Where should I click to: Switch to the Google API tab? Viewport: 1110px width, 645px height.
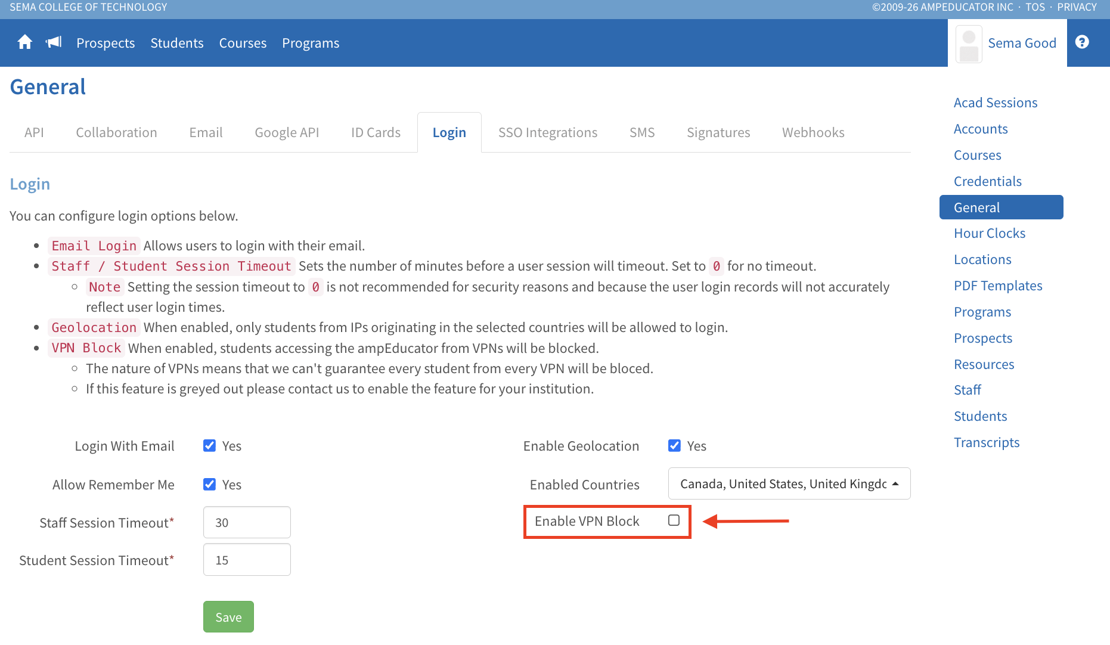[x=287, y=132]
